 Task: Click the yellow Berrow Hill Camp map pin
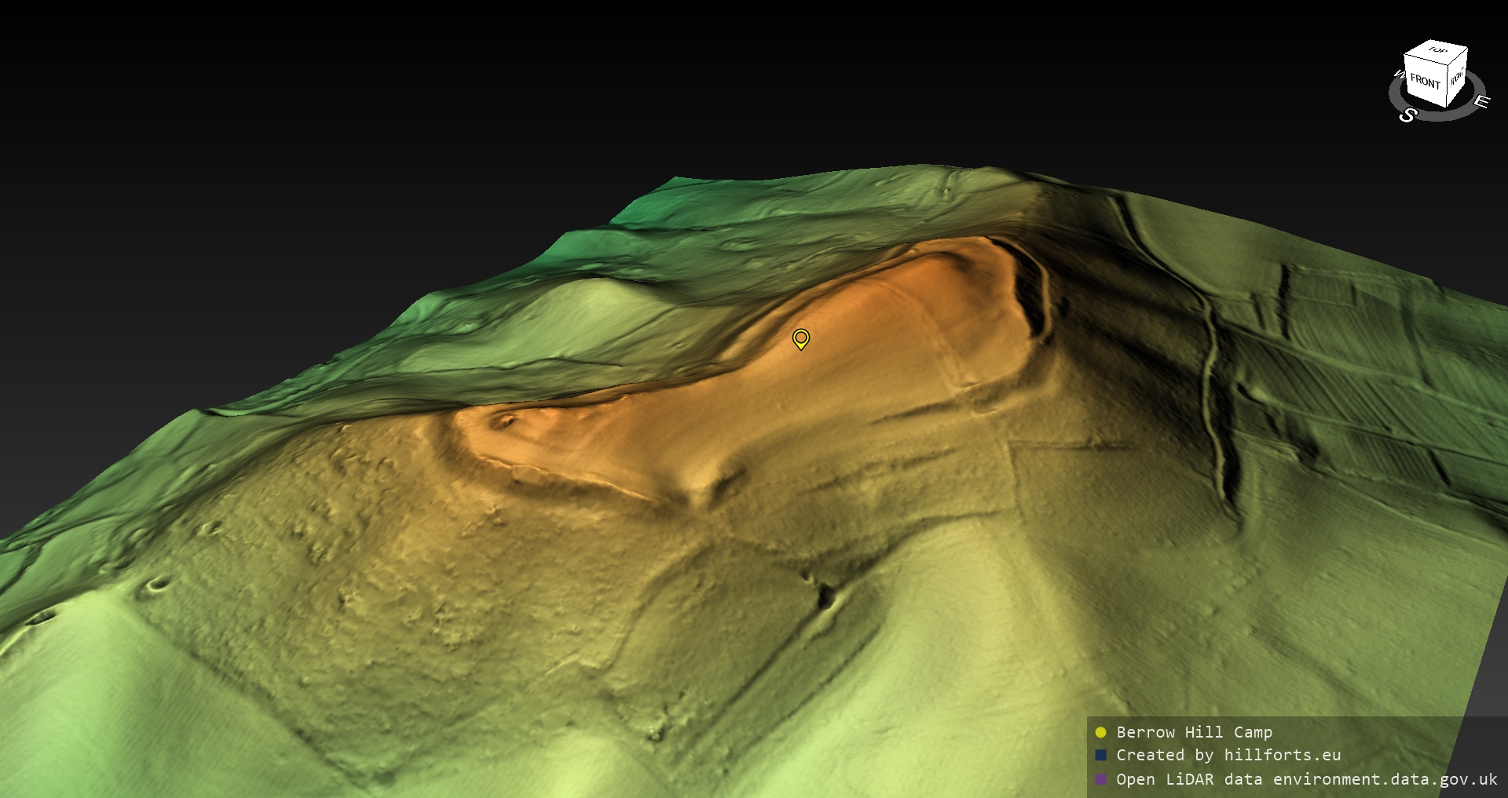[800, 338]
